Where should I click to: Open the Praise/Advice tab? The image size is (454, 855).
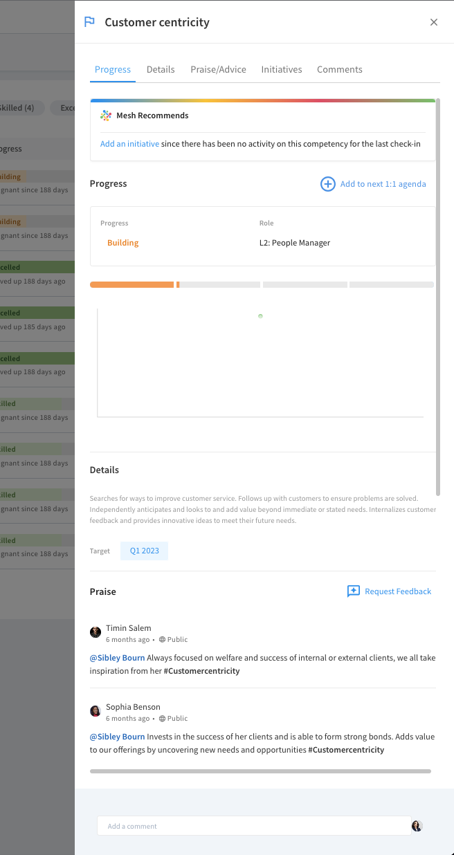click(x=218, y=69)
